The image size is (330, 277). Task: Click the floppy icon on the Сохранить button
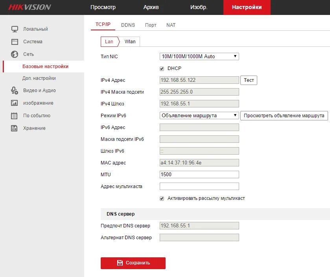pyautogui.click(x=120, y=263)
